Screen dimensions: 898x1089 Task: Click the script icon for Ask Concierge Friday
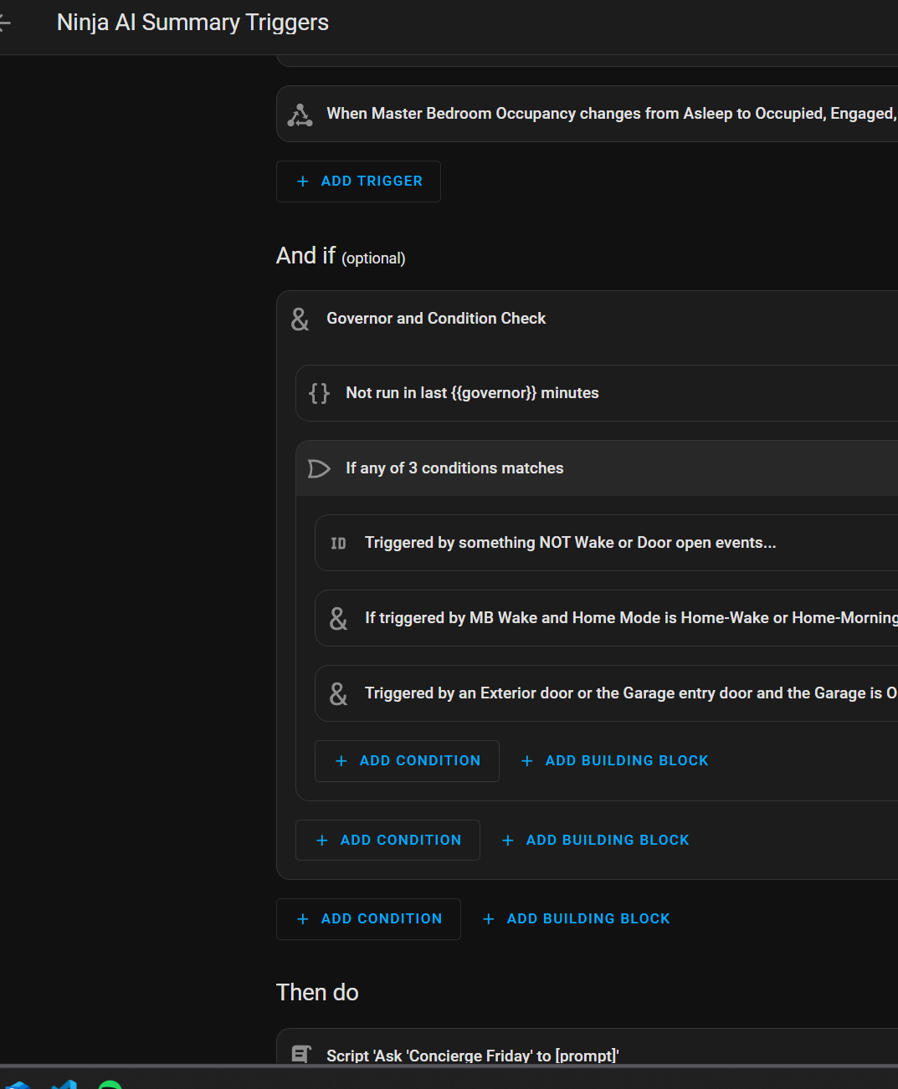(x=301, y=1055)
